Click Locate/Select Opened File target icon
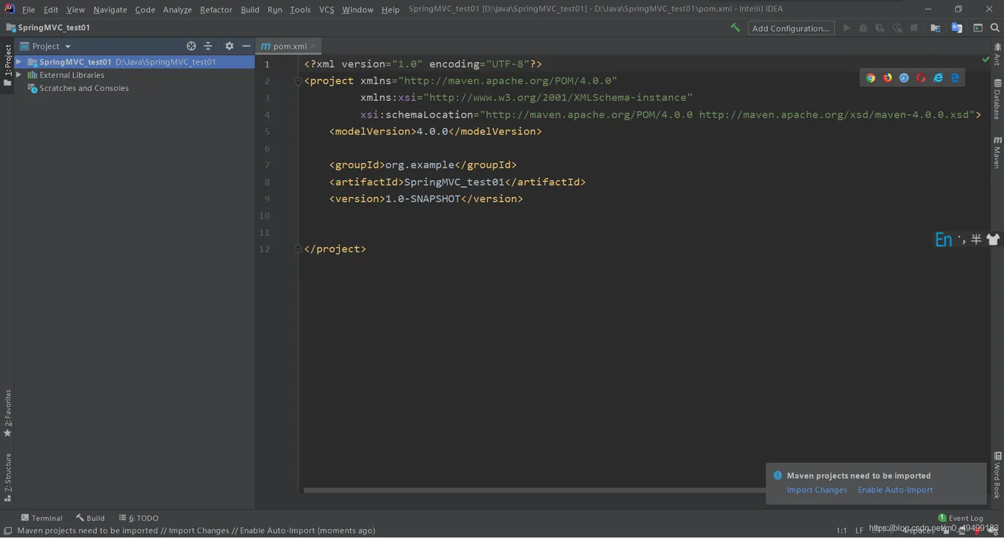The width and height of the screenshot is (1004, 538). 191,46
